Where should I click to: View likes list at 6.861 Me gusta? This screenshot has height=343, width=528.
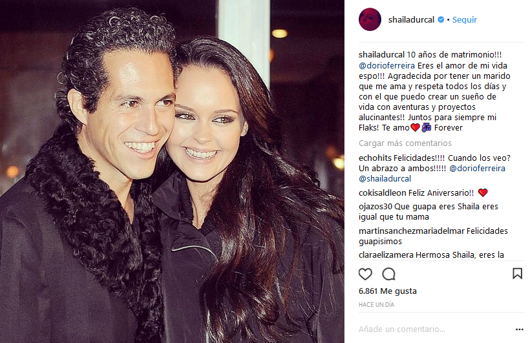388,291
